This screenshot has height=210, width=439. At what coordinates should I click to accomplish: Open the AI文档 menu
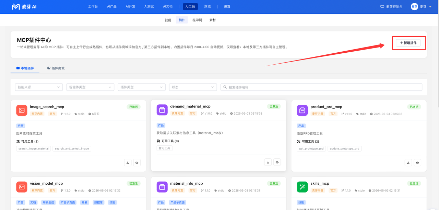(x=168, y=6)
